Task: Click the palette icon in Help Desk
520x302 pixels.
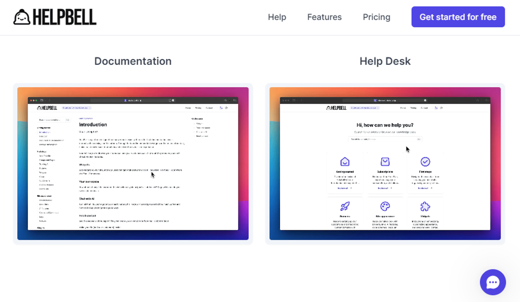Action: (x=385, y=206)
